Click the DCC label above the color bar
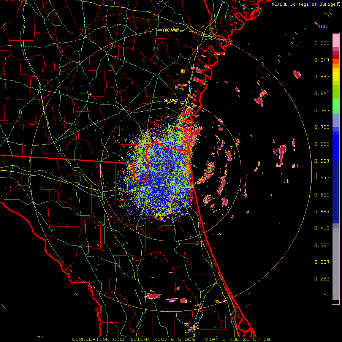The image size is (342, 342). tap(334, 23)
